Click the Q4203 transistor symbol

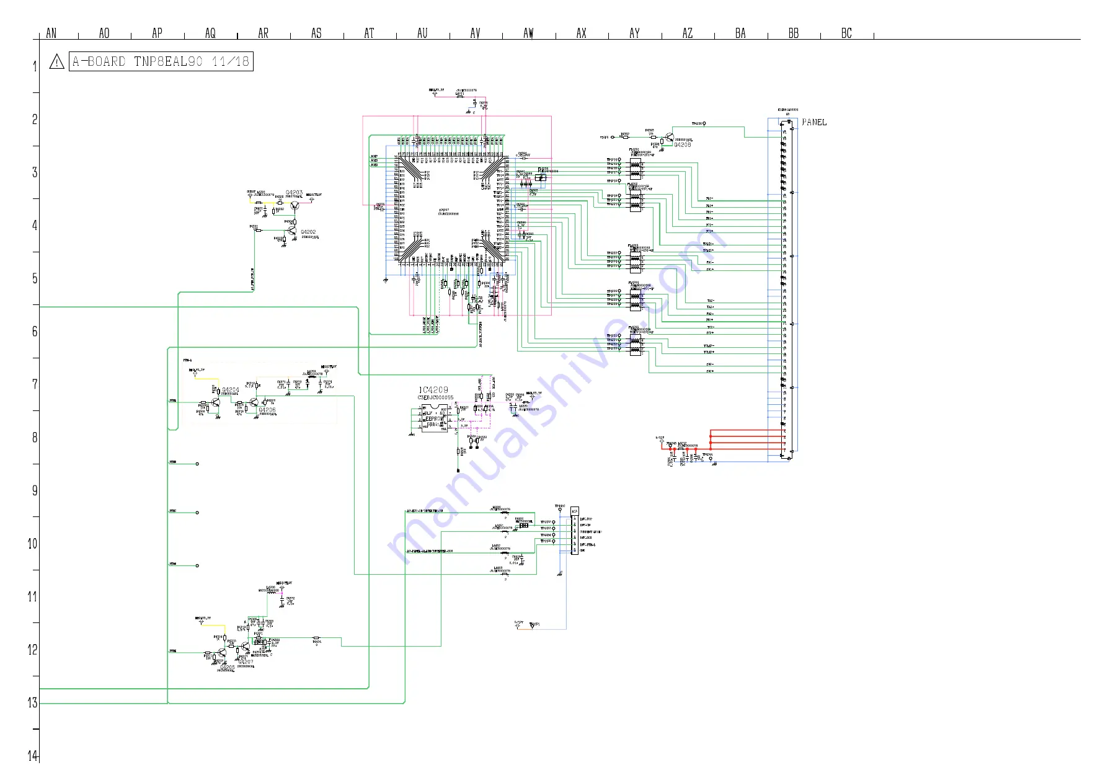click(x=295, y=205)
